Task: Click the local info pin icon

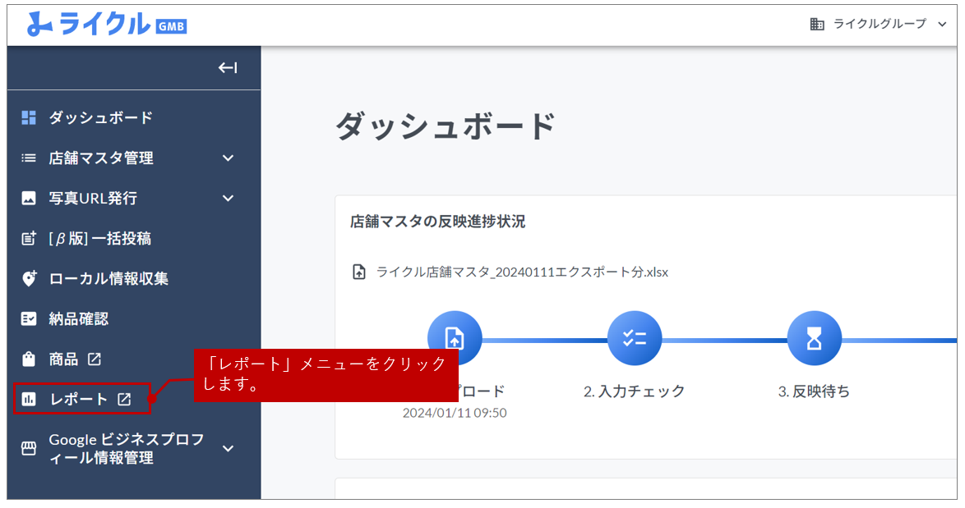Action: pyautogui.click(x=29, y=278)
